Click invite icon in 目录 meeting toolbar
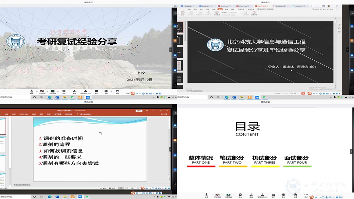The height and width of the screenshot is (199, 354). tap(251, 195)
